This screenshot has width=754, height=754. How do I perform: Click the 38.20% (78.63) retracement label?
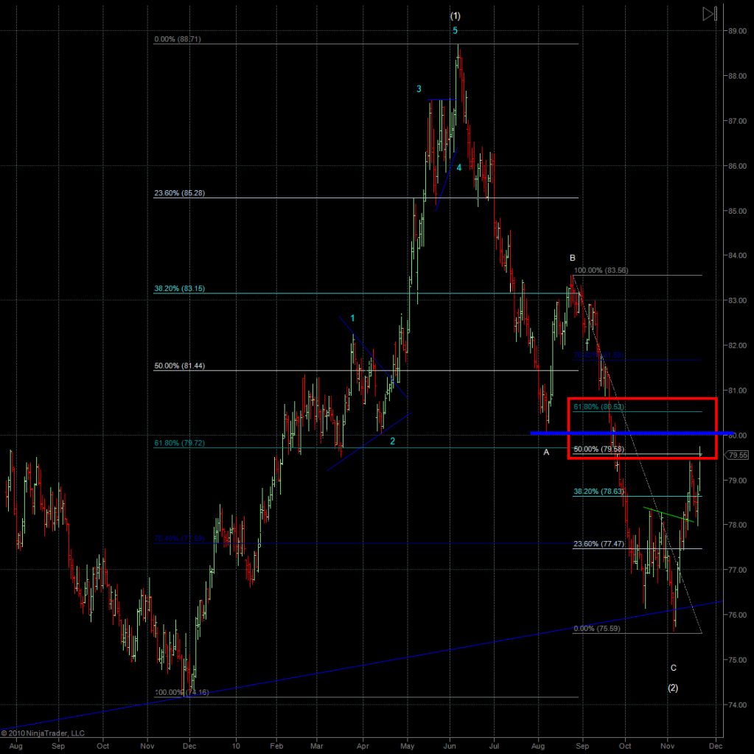[x=599, y=491]
